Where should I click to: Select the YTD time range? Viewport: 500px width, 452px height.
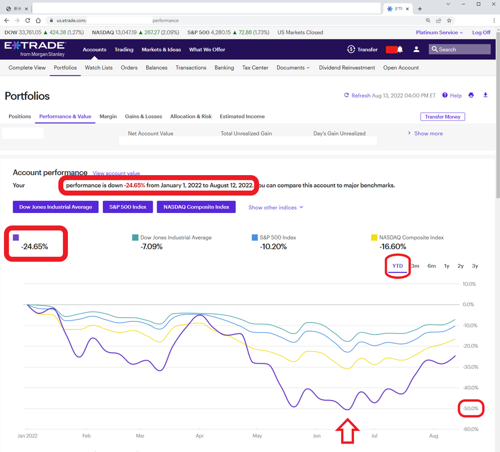[x=397, y=266]
